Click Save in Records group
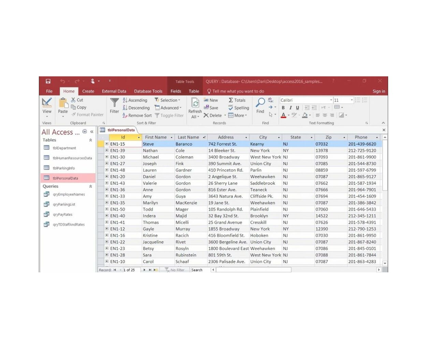The height and width of the screenshot is (349, 427). (x=211, y=108)
